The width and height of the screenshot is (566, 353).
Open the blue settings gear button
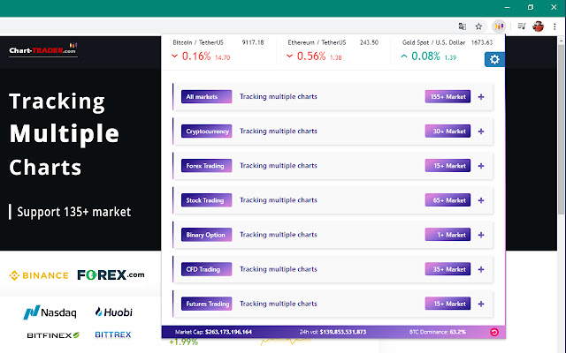point(494,59)
